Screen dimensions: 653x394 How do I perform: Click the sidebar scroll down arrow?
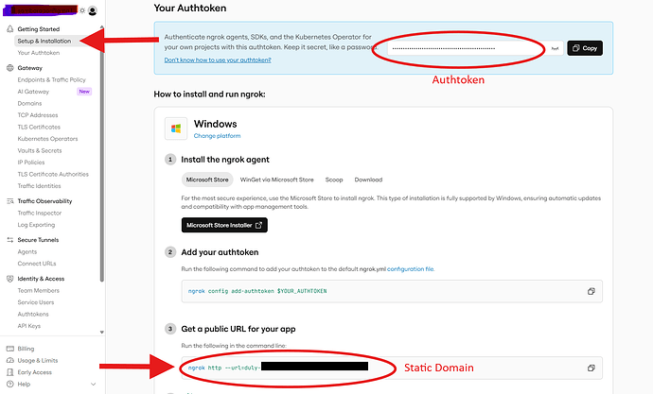point(102,332)
